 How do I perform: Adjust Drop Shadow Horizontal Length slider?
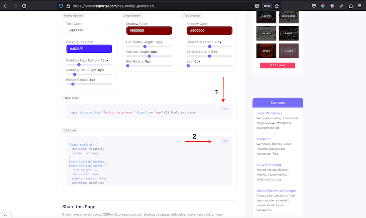coord(149,46)
